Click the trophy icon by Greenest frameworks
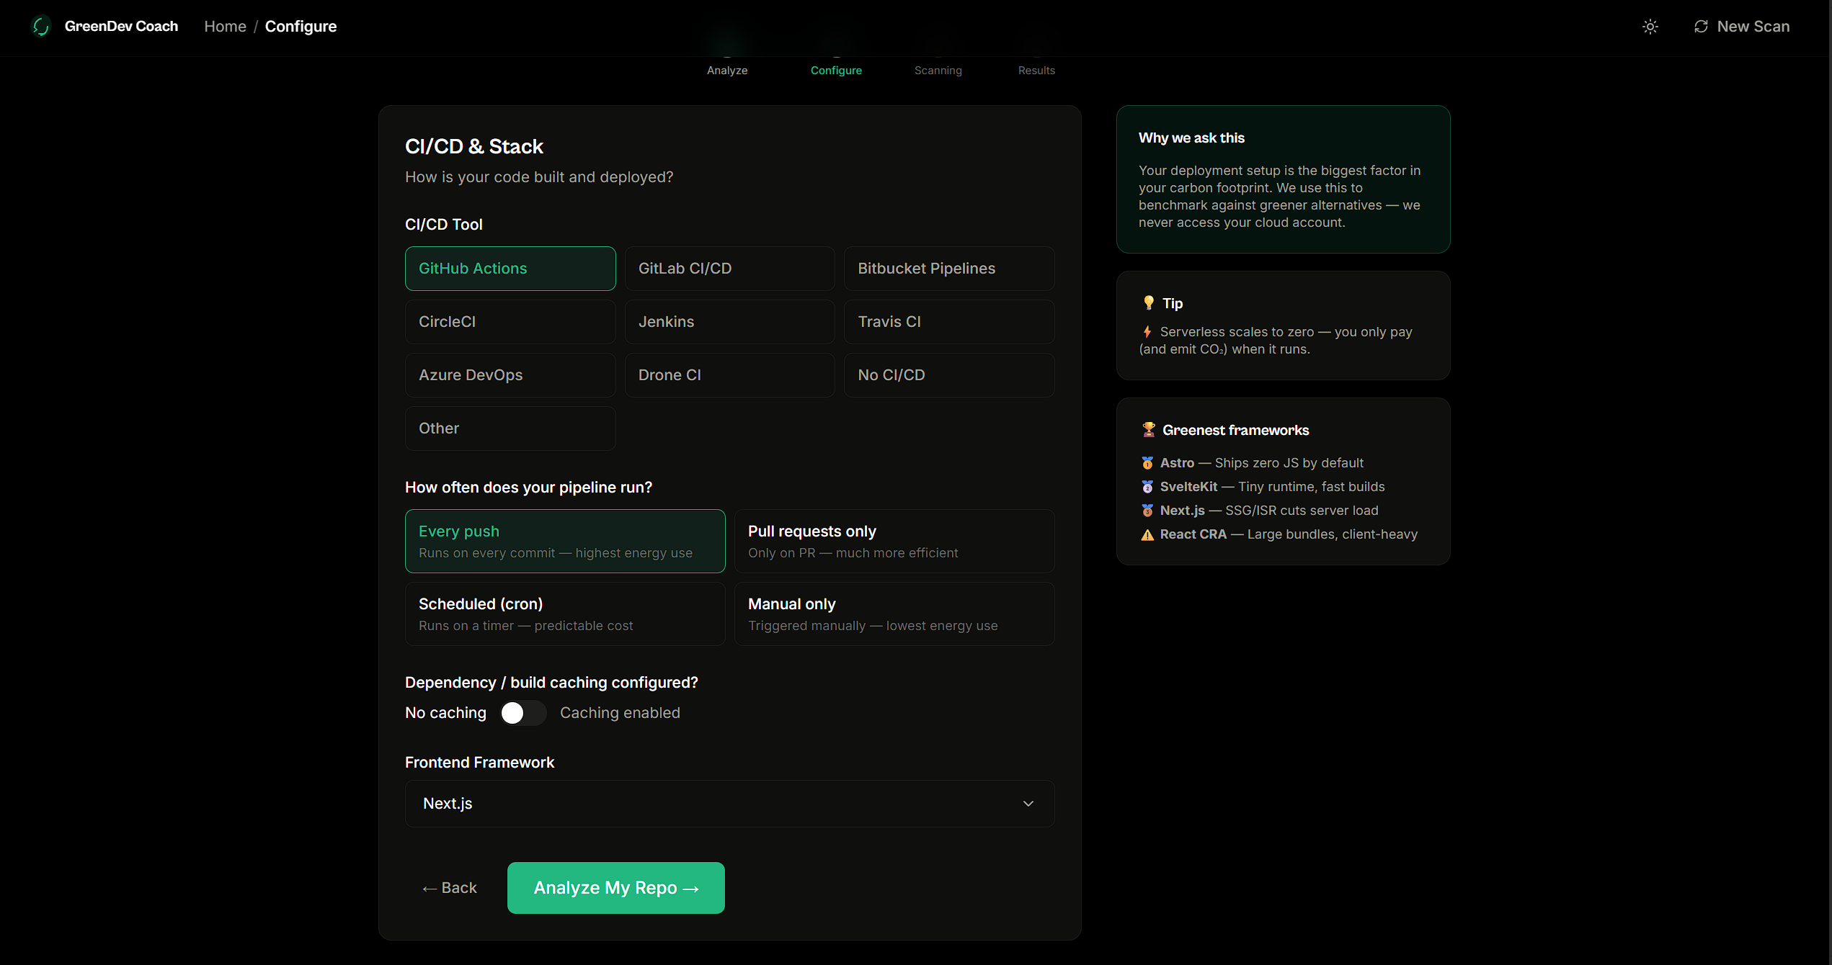1832x965 pixels. tap(1148, 430)
